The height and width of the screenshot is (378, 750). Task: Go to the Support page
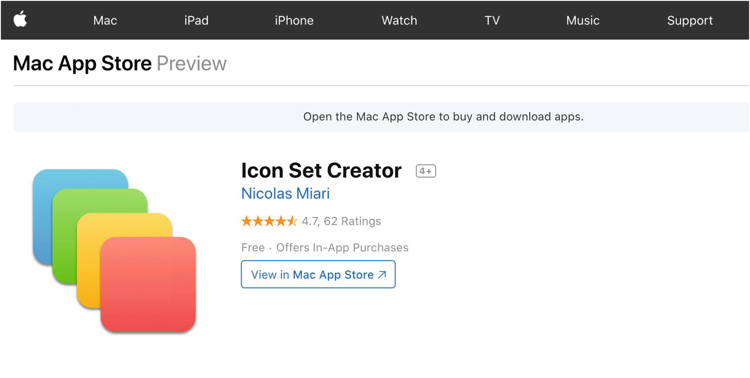690,20
